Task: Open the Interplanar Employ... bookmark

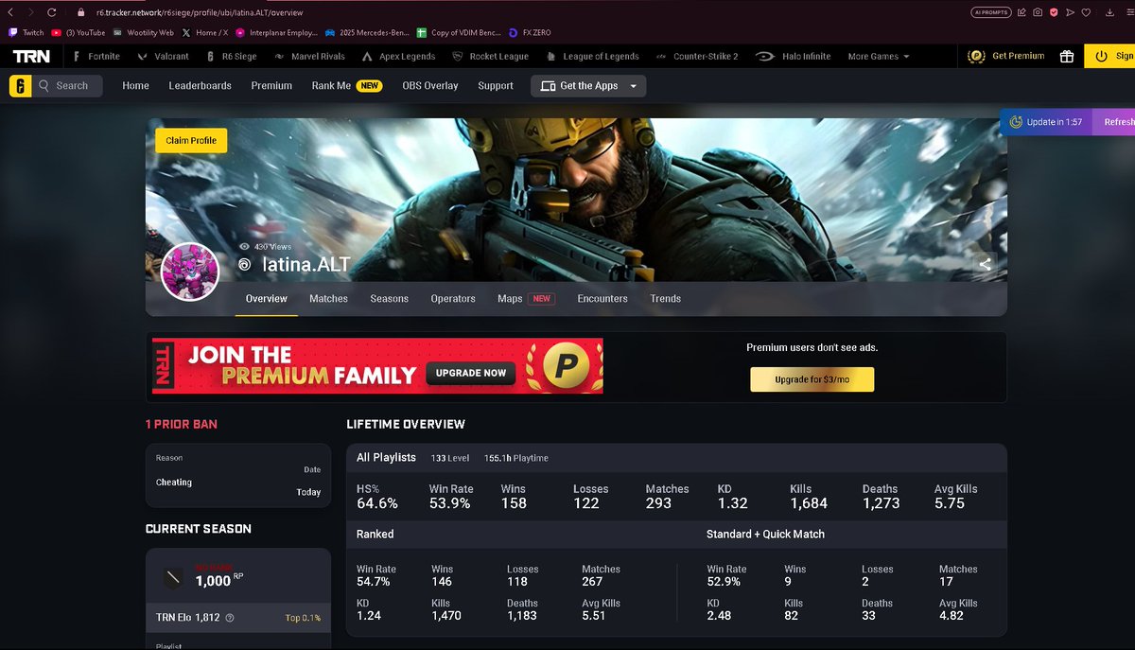Action: tap(276, 32)
